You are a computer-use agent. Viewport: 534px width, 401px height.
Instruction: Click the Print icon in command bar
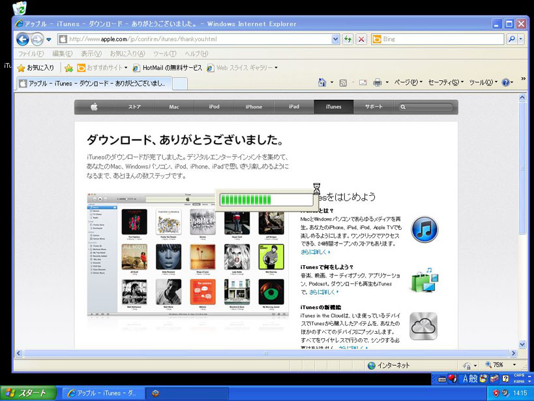coord(378,82)
